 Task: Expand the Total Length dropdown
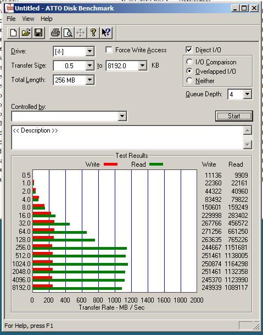pos(90,80)
